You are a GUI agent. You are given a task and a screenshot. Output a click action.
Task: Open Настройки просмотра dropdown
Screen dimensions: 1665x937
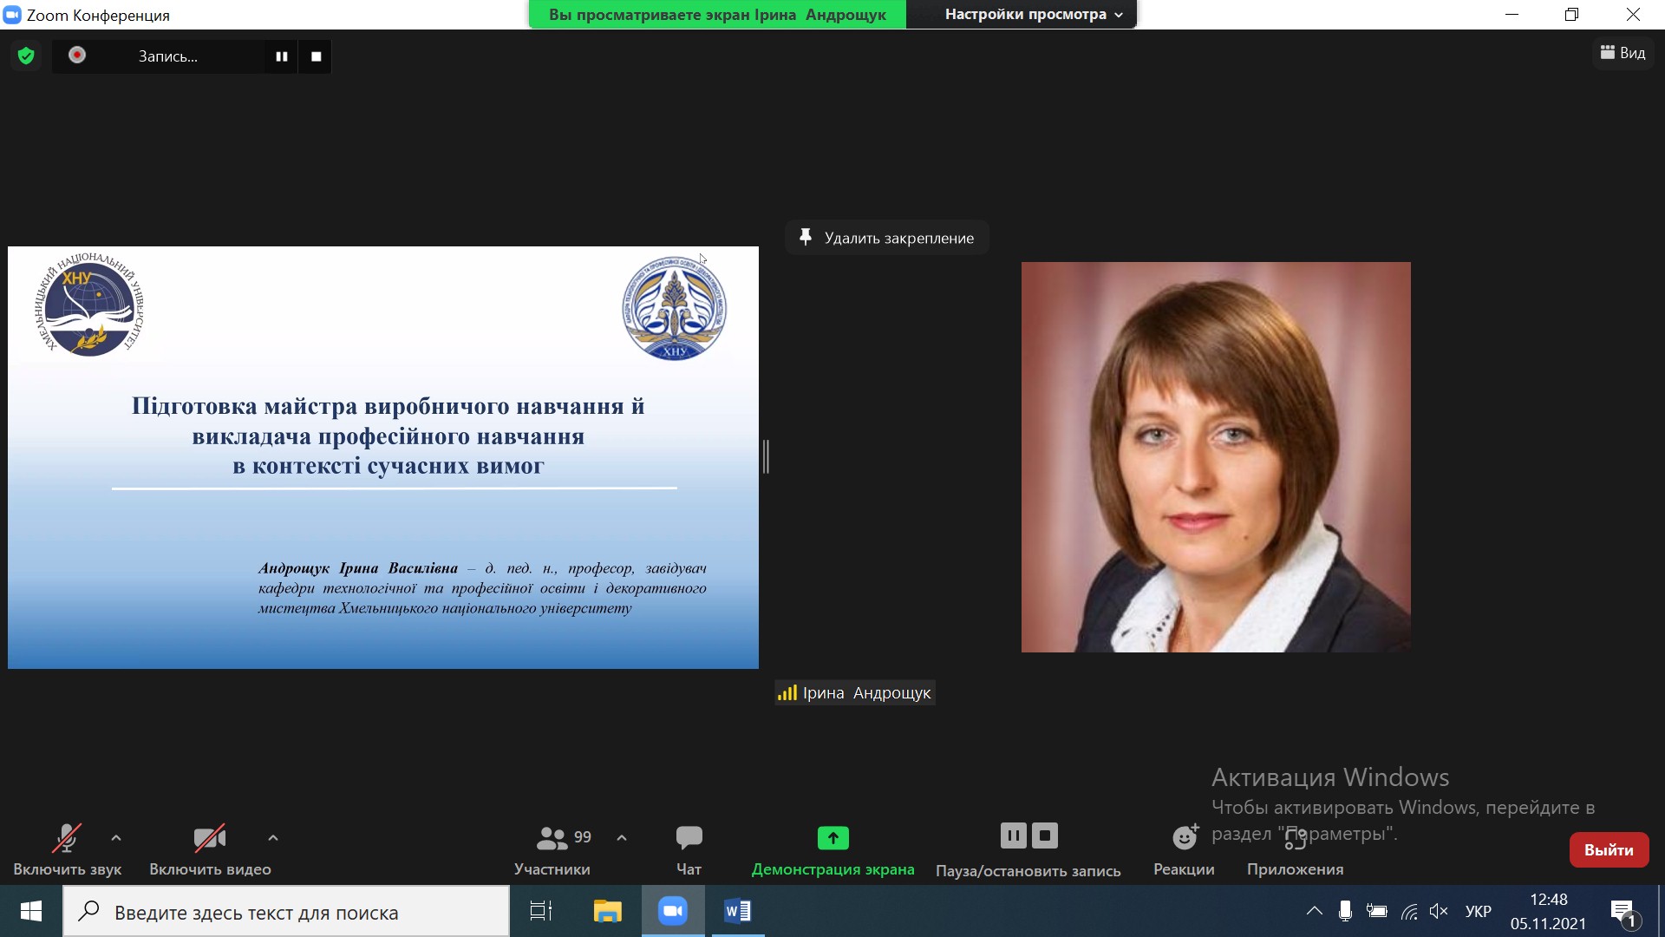[x=1033, y=15]
